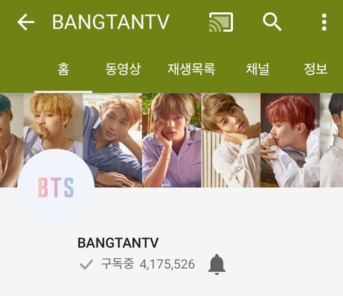This screenshot has width=343, height=296.
Task: Click the BANGTANTV channel name below avatar
Action: (x=118, y=243)
